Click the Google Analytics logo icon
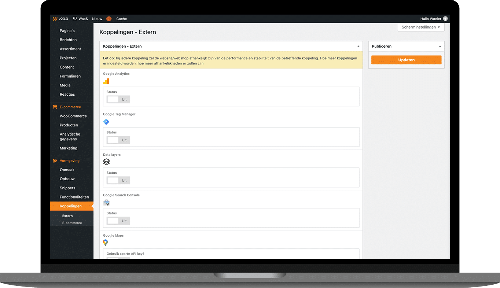Image resolution: width=500 pixels, height=288 pixels. point(106,81)
